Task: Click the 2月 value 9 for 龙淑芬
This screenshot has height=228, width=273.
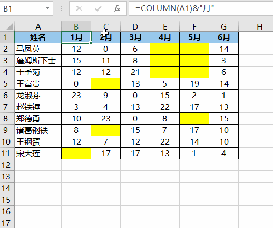Action: 105,96
